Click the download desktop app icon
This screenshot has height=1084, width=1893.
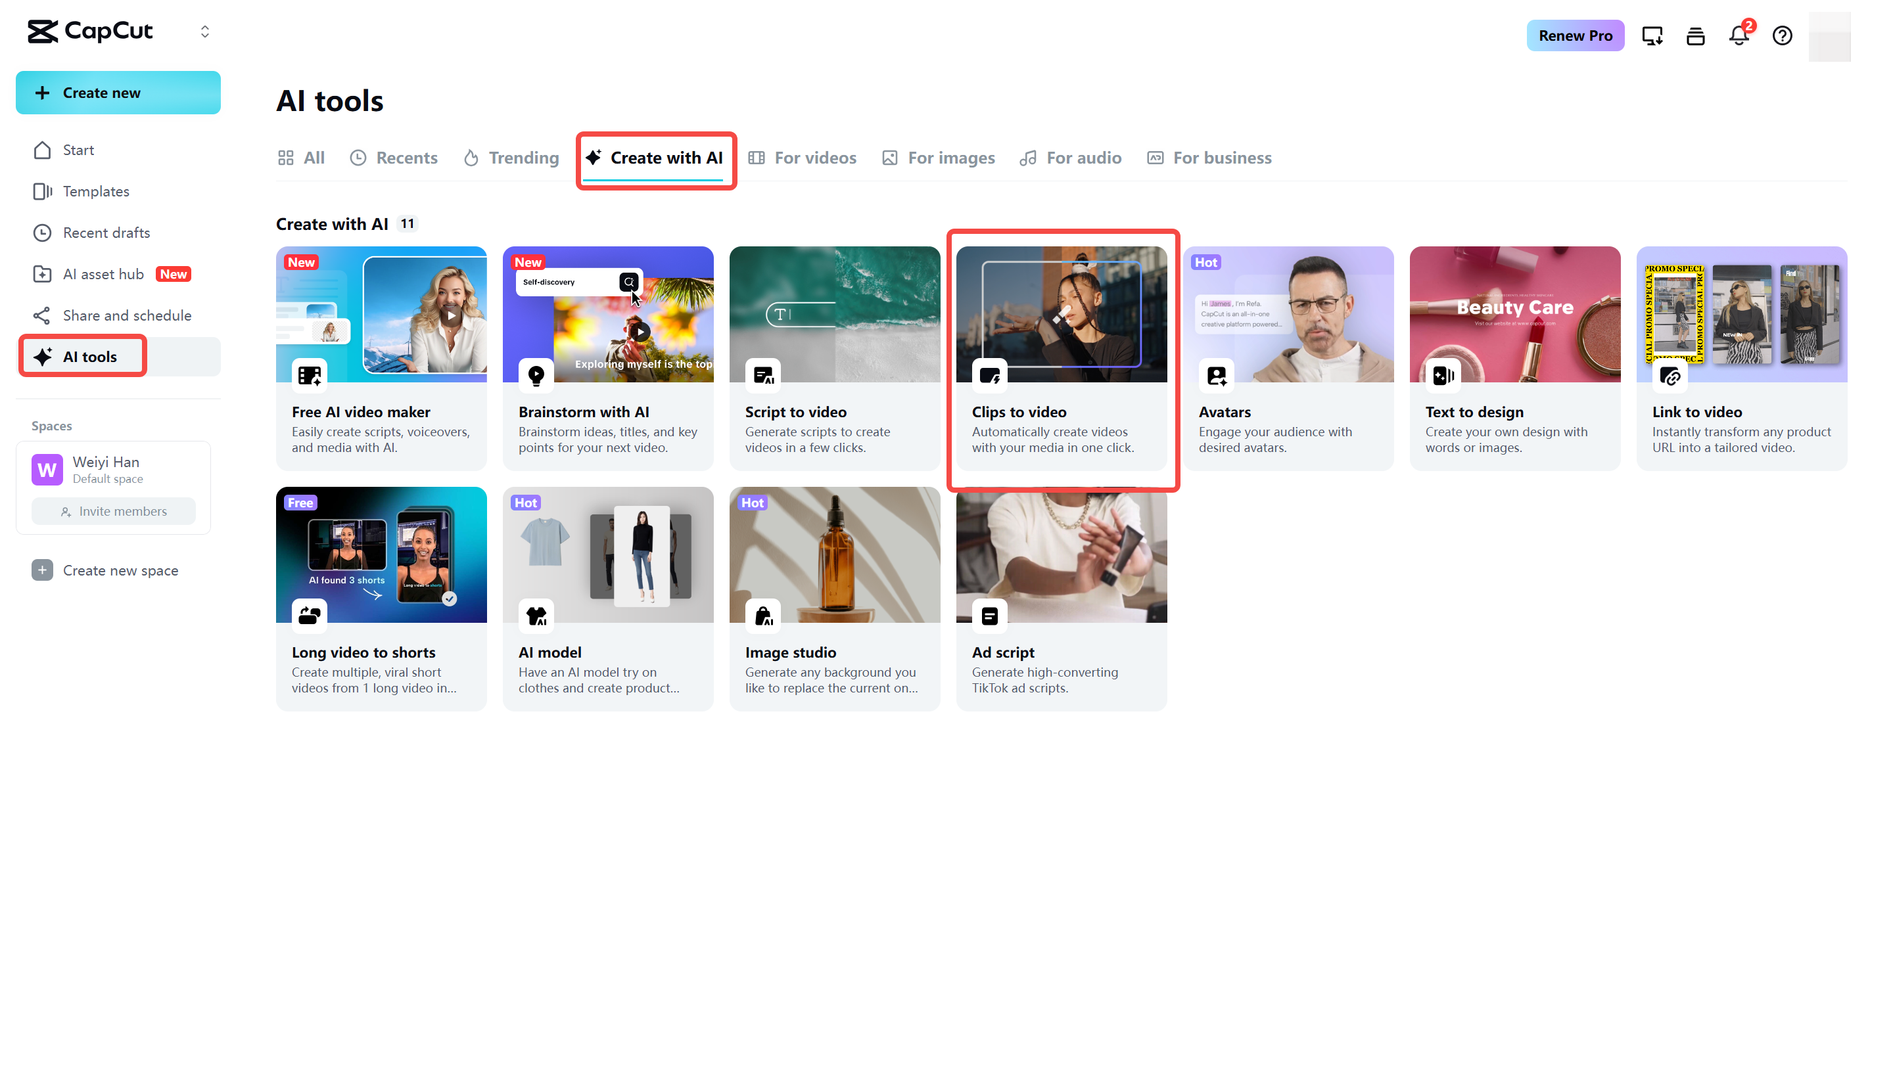(x=1651, y=35)
